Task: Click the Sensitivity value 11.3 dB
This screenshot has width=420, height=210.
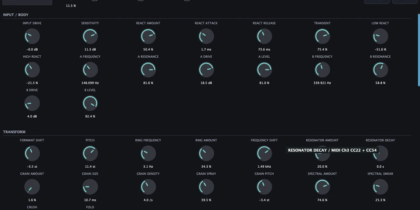Action: [90, 50]
